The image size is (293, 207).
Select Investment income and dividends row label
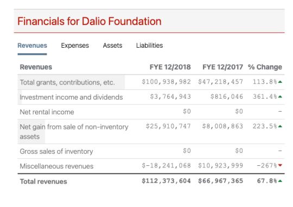pyautogui.click(x=71, y=97)
